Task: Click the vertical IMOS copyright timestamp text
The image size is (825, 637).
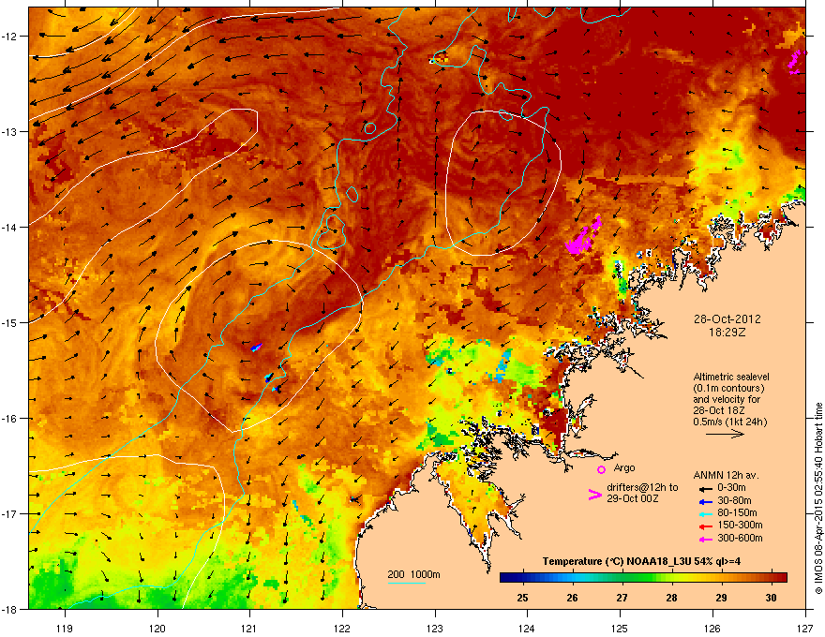Action: tap(818, 498)
